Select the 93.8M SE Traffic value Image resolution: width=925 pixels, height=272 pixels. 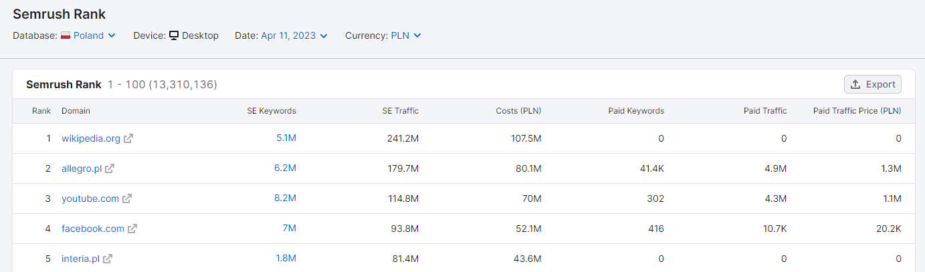[406, 229]
